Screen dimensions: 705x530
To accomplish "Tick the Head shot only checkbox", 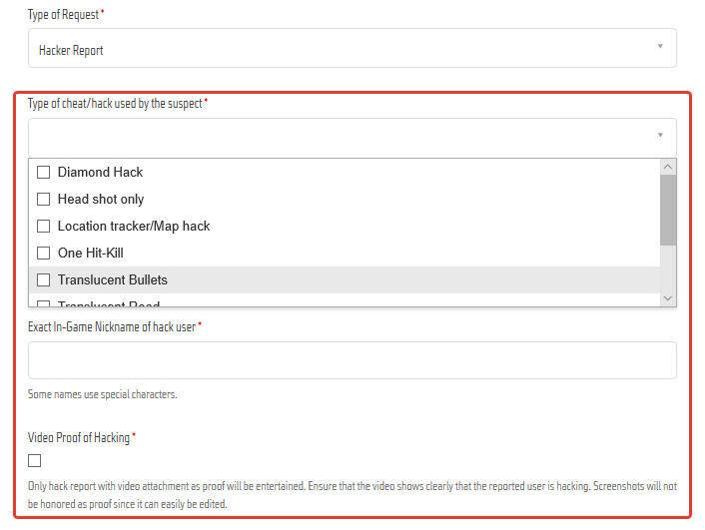I will click(43, 200).
